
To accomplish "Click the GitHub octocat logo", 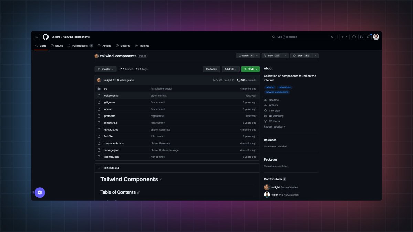I will pyautogui.click(x=46, y=37).
